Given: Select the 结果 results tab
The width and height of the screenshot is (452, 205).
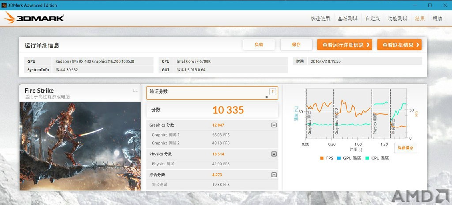Looking at the screenshot, I should click(420, 19).
